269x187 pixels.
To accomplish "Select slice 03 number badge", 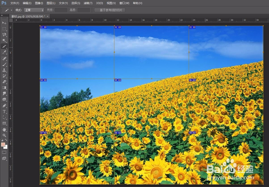I will point(191,27).
